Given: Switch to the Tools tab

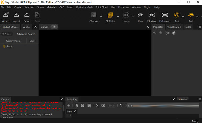Looking at the screenshot, I should click(x=188, y=27).
